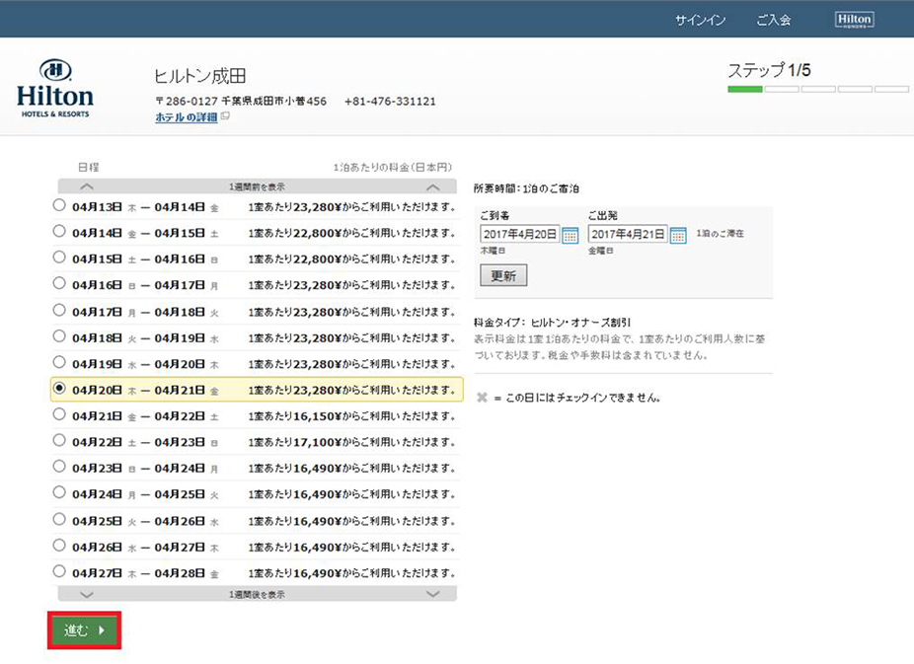Select the 04月21日 – 04月22日 radio button
This screenshot has width=914, height=664.
[x=59, y=414]
